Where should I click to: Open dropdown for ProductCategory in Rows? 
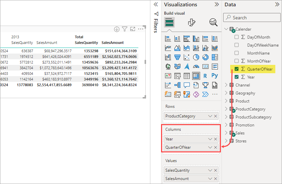[210, 116]
